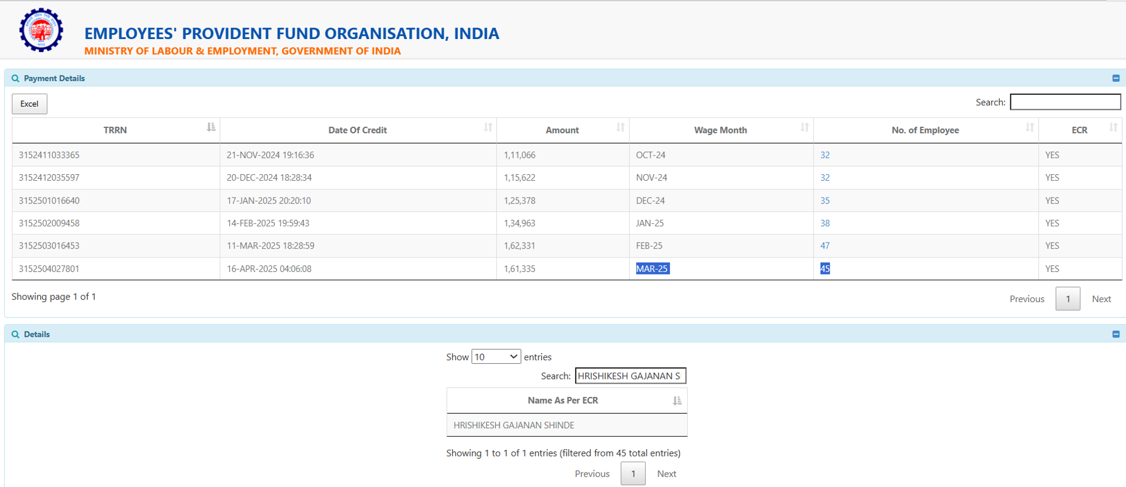
Task: Open employee count 38 for JAN-25
Action: (825, 223)
